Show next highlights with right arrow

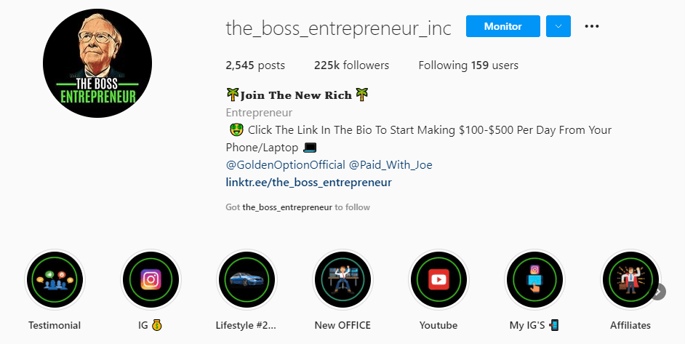[x=658, y=292]
